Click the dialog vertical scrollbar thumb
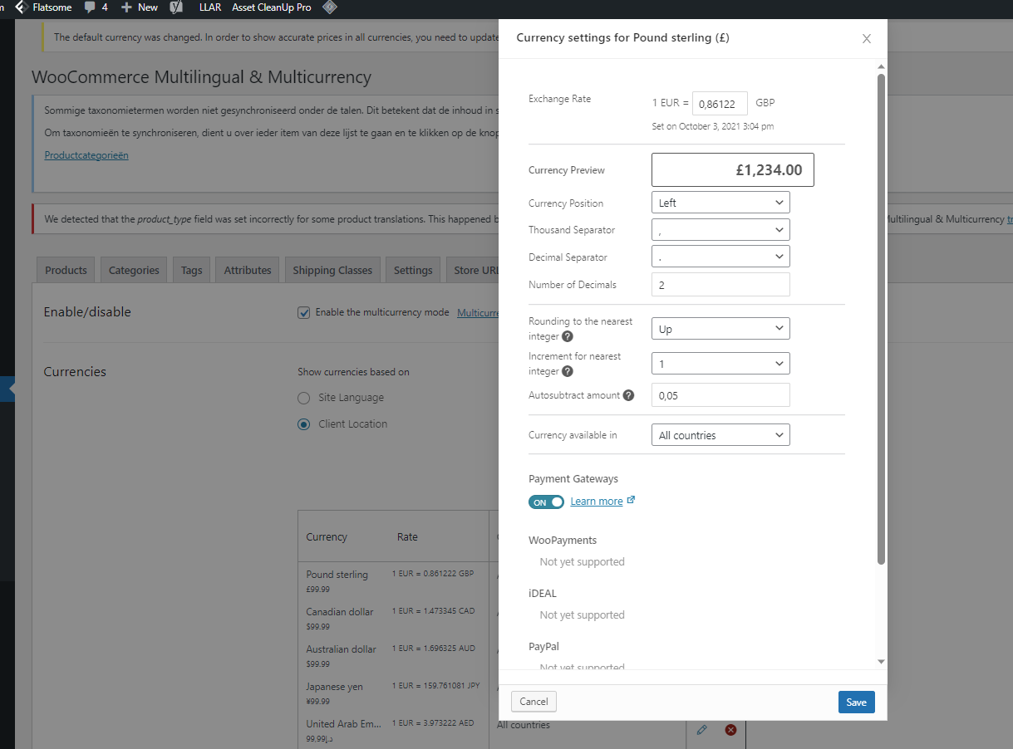The height and width of the screenshot is (749, 1013). pos(882,320)
